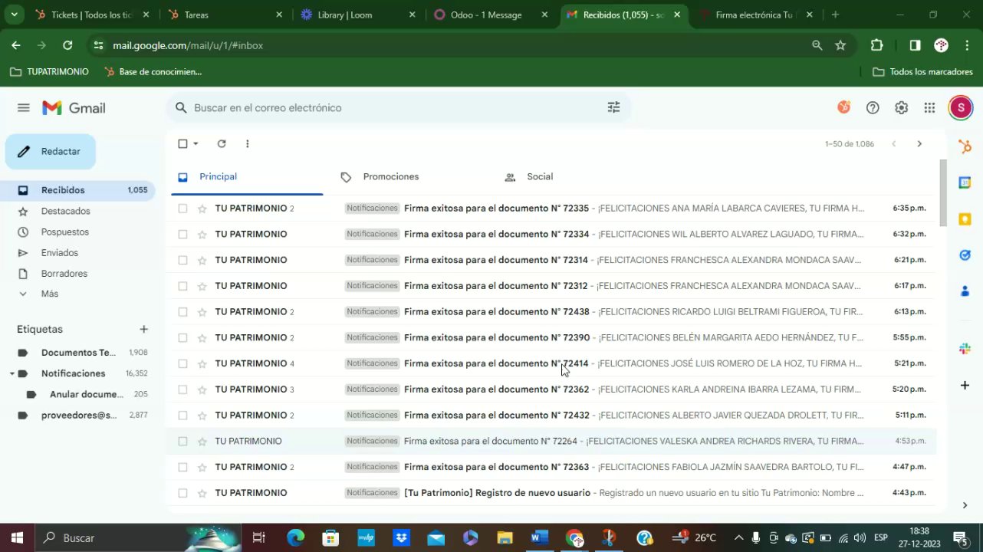Image resolution: width=983 pixels, height=552 pixels.
Task: Open Microsoft Word from taskbar
Action: click(x=539, y=538)
